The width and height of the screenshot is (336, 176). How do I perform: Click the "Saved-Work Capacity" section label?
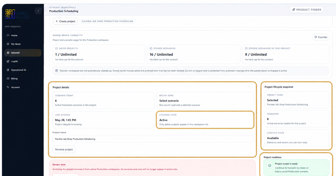(68, 35)
